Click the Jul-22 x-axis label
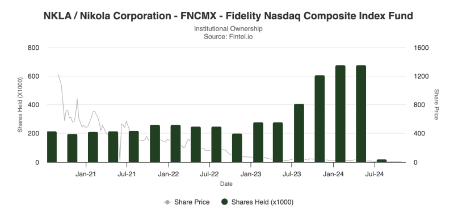The width and height of the screenshot is (454, 221). pos(209,174)
